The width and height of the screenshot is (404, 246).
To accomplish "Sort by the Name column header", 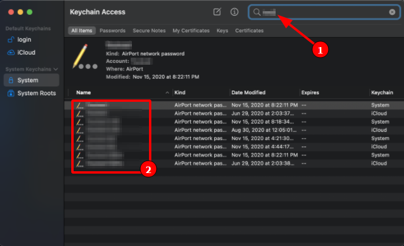I will click(84, 92).
